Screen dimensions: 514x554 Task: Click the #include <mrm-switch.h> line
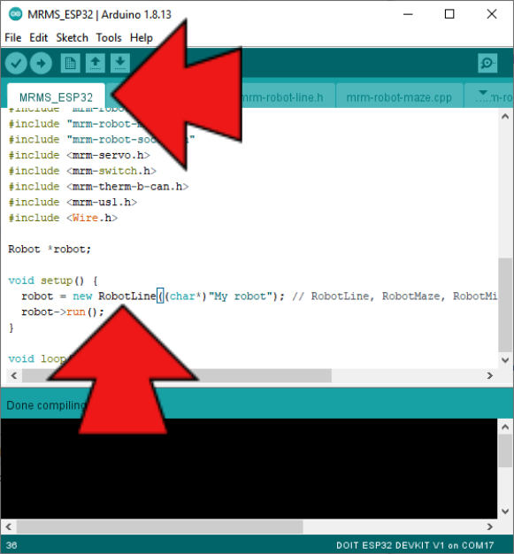[82, 171]
